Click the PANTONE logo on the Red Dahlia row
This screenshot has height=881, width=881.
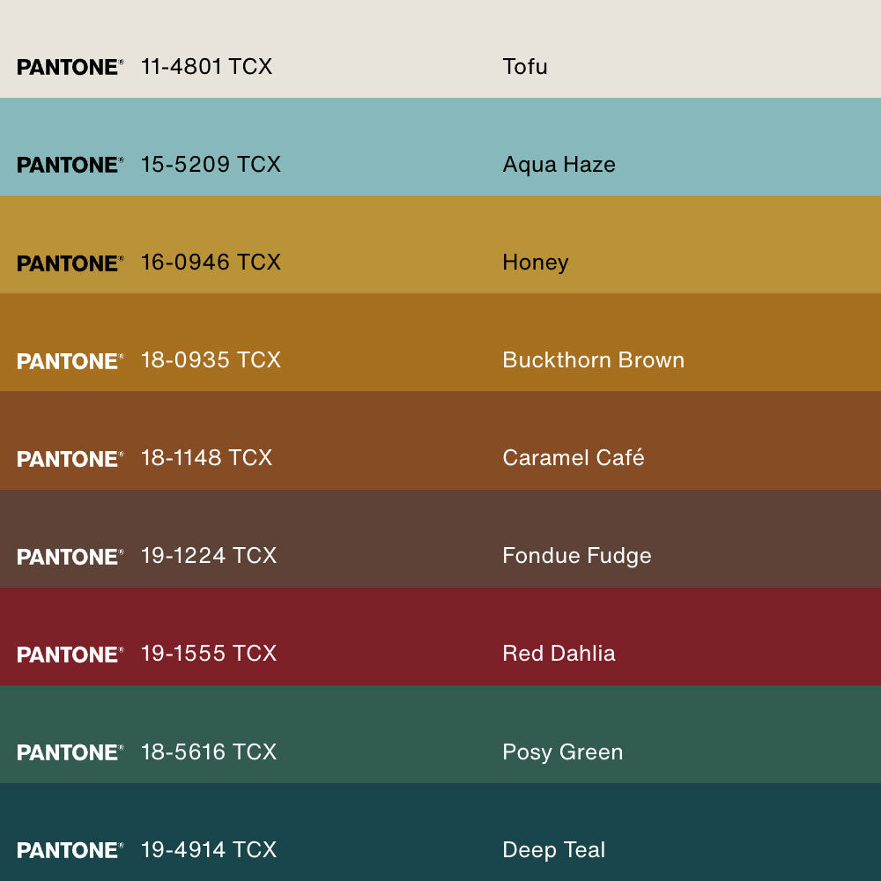70,655
